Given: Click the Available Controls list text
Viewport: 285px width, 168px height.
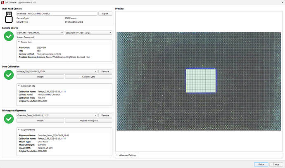Looking at the screenshot, I should (63, 57).
